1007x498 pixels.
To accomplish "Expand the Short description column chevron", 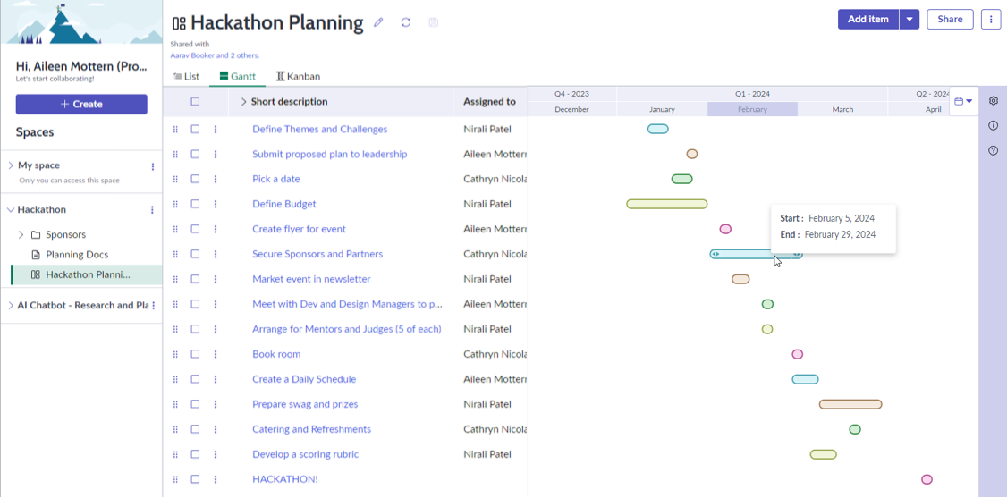I will (x=243, y=101).
